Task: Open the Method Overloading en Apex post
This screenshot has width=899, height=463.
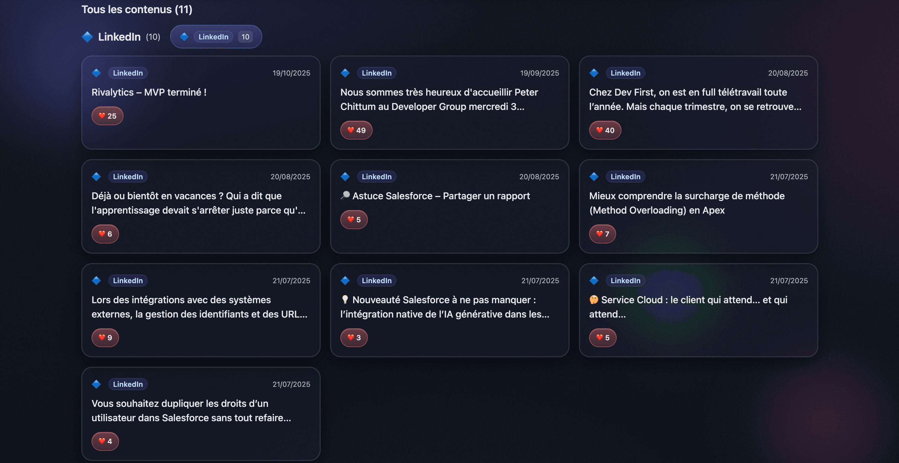Action: 686,203
